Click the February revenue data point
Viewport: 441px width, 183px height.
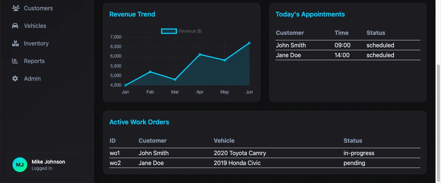pyautogui.click(x=150, y=72)
